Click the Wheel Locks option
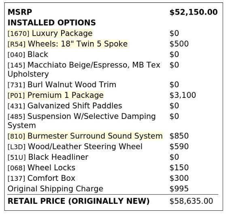 41,167
